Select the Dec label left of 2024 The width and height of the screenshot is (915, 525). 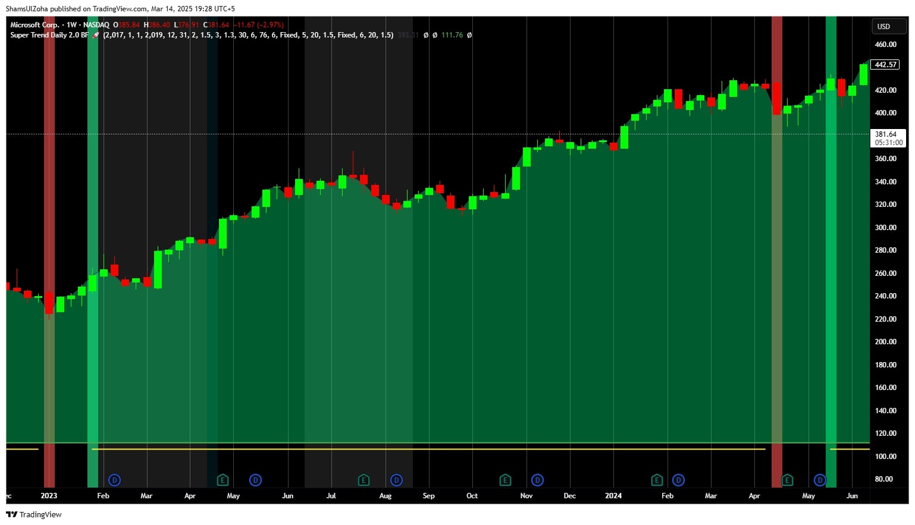point(570,496)
